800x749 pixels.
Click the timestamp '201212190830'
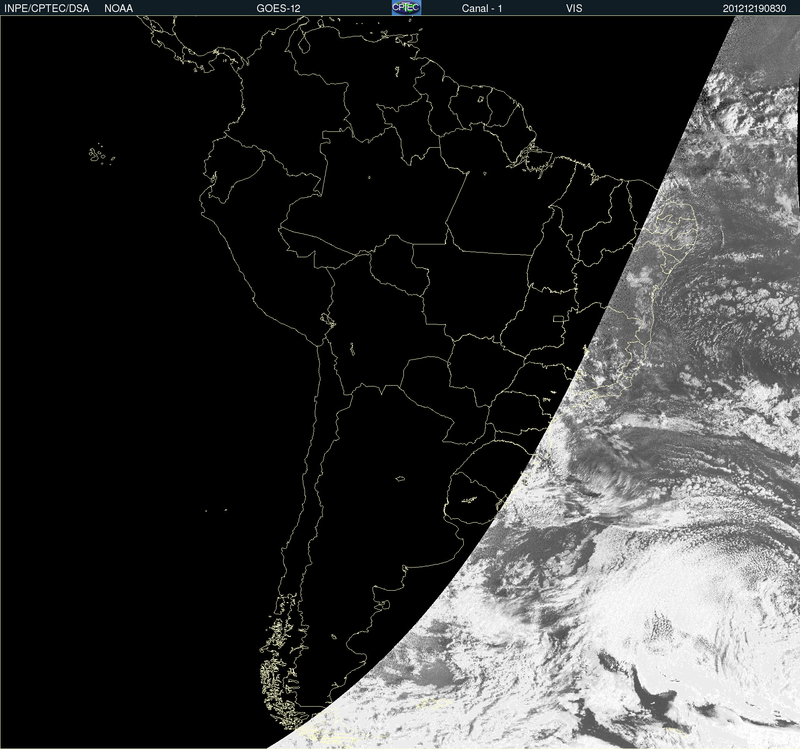click(755, 9)
